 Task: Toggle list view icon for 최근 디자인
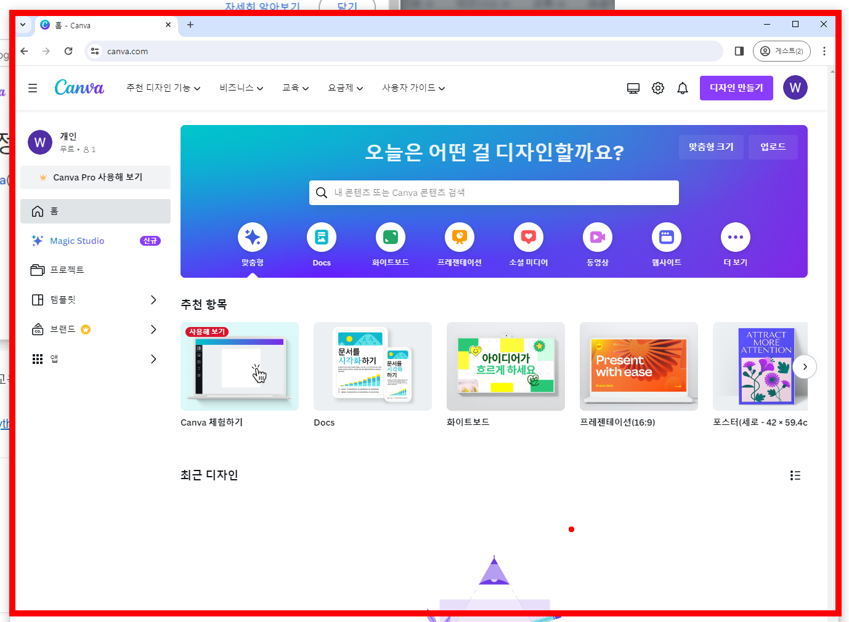(795, 475)
